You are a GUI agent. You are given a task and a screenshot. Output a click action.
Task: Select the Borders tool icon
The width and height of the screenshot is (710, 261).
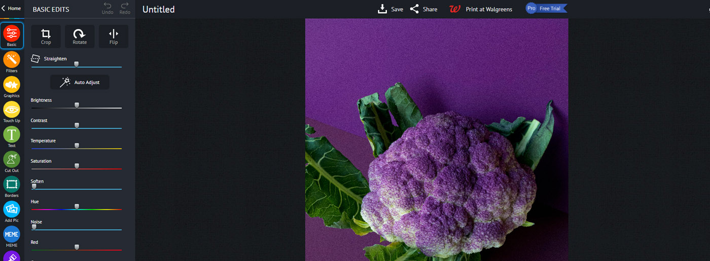[12, 185]
